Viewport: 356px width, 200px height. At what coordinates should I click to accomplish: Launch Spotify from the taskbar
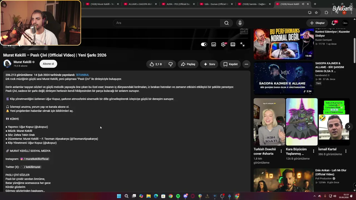coord(178,196)
